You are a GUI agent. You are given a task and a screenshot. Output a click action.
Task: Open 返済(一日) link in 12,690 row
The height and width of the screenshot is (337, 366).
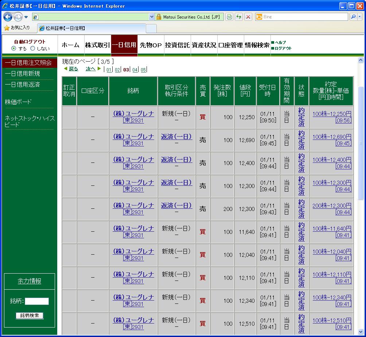pos(177,137)
